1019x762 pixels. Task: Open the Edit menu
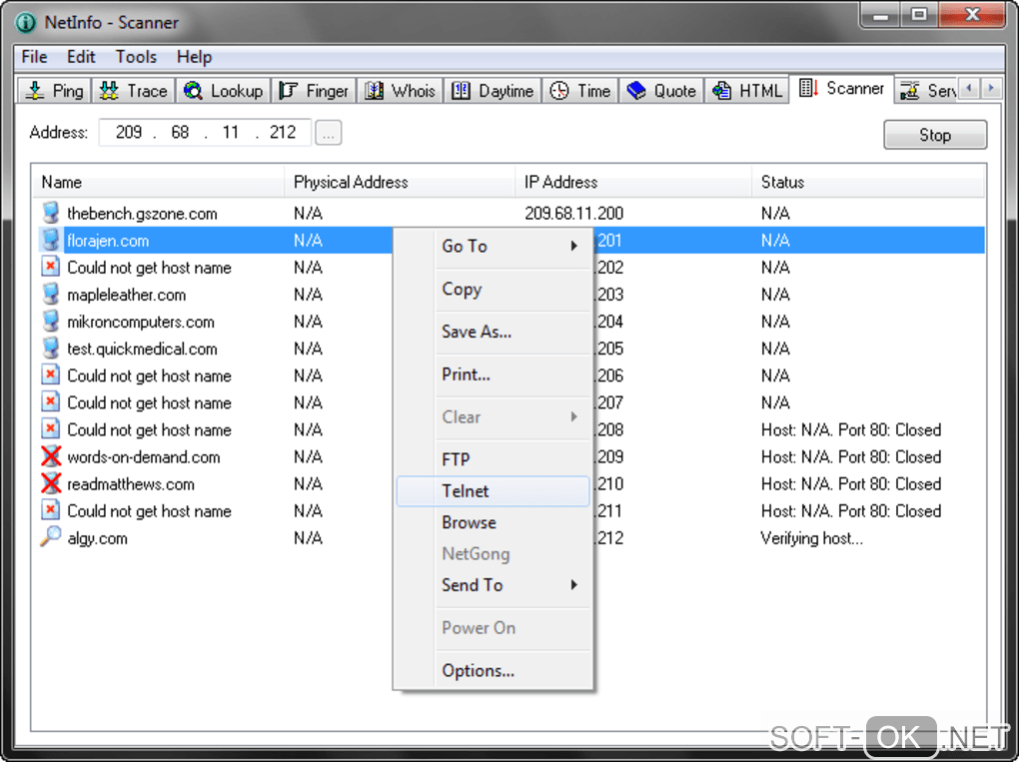(x=81, y=57)
